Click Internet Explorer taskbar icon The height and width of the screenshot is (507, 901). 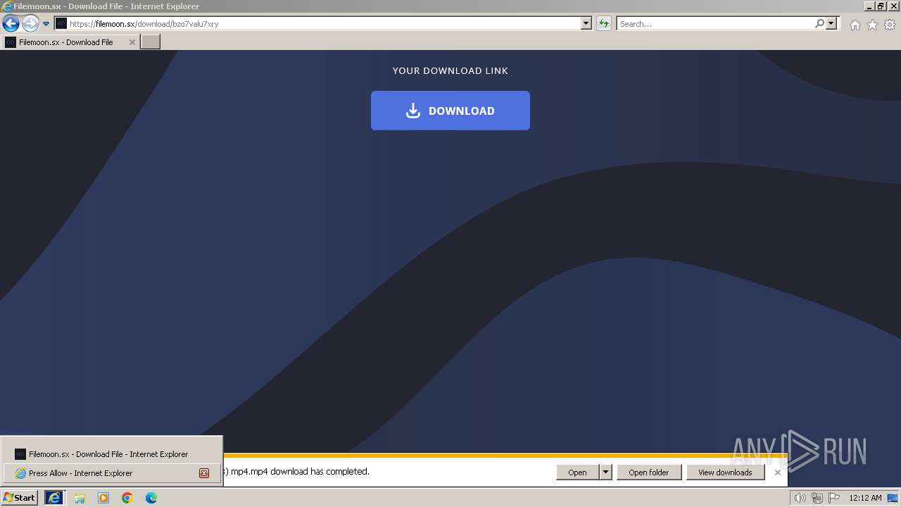pyautogui.click(x=54, y=498)
